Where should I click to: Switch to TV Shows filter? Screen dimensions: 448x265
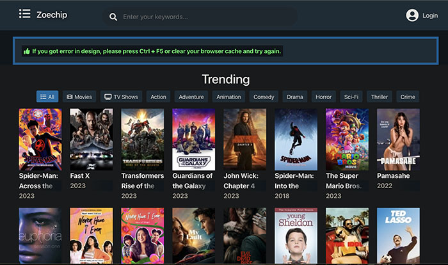tap(121, 97)
